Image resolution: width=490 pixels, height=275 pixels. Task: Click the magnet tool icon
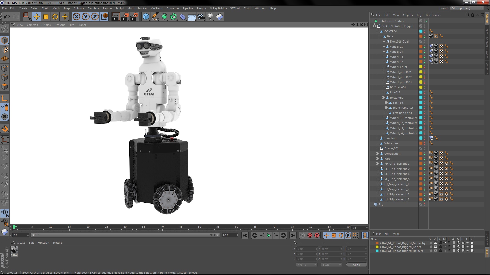(x=5, y=129)
